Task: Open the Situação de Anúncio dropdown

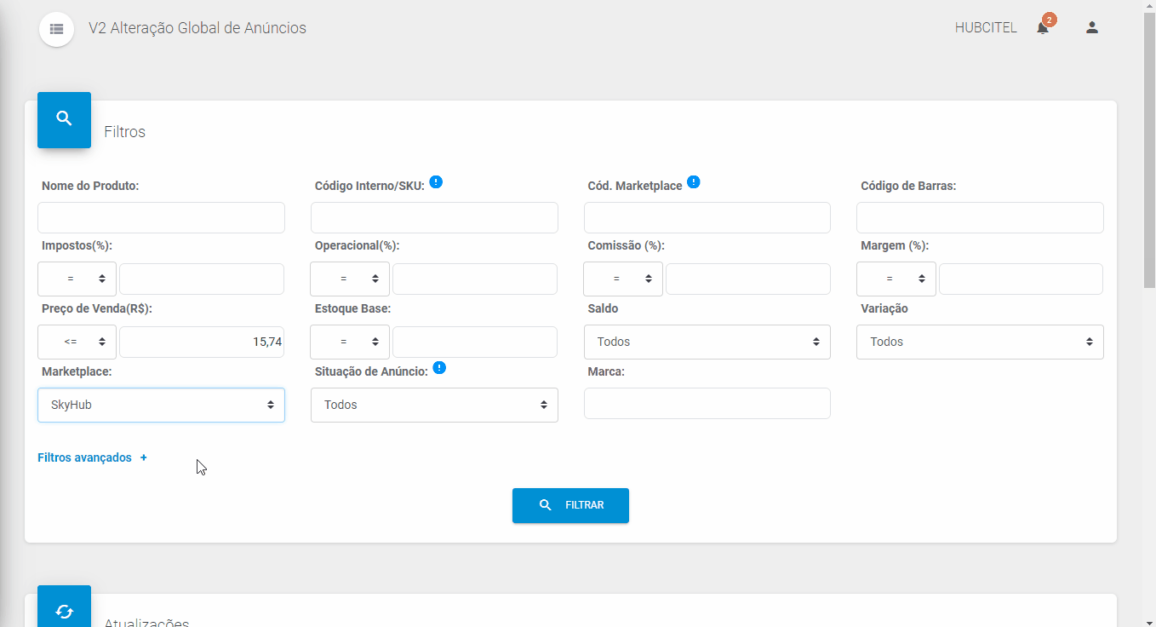Action: click(x=434, y=405)
